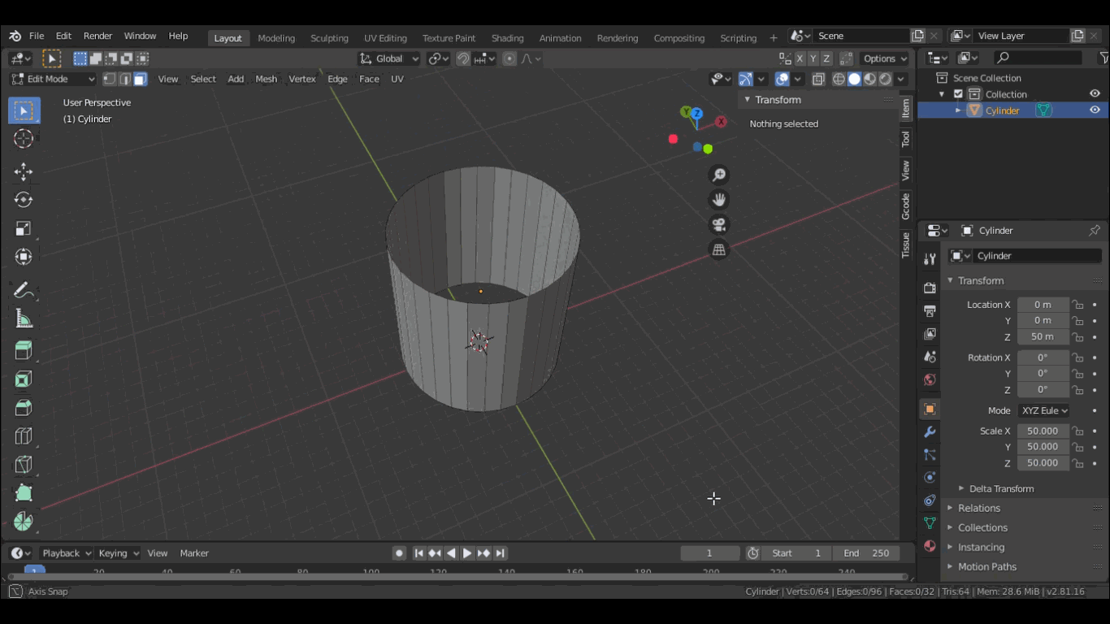Open the Mesh menu
Image resolution: width=1110 pixels, height=624 pixels.
coord(266,79)
